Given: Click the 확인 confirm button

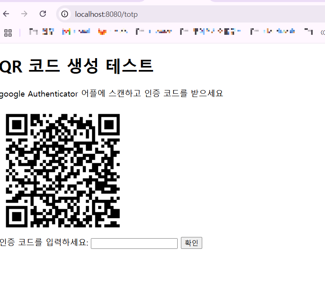Looking at the screenshot, I should [x=191, y=243].
